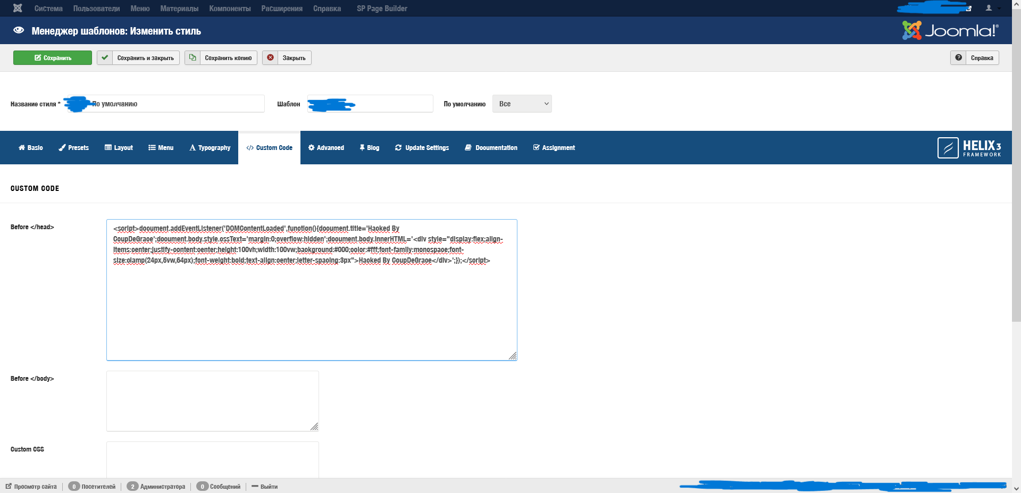
Task: Open the Расширения menu
Action: coord(282,9)
